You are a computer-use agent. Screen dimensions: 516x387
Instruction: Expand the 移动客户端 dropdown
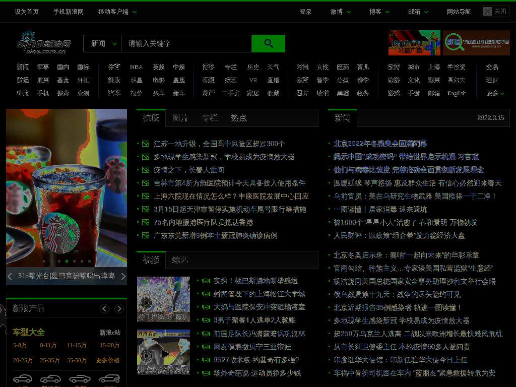click(117, 12)
